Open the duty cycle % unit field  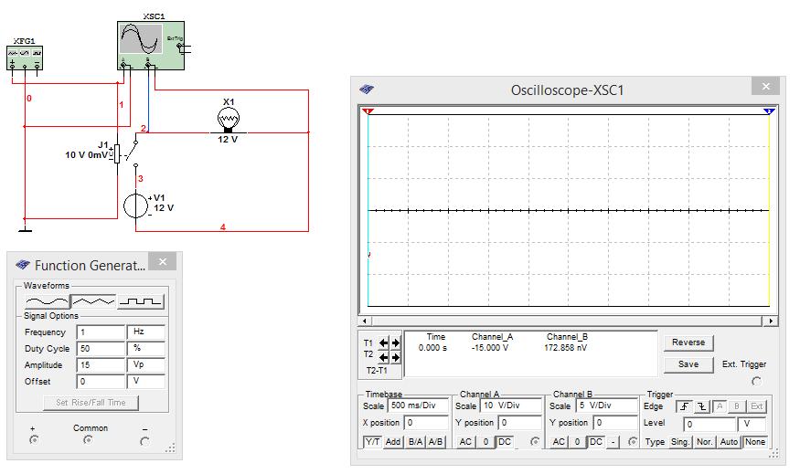(x=146, y=349)
